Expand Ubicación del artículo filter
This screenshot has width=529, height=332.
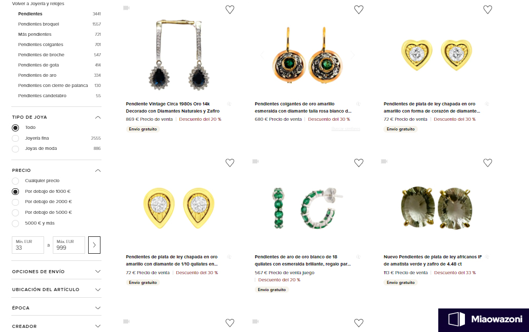[x=56, y=290]
